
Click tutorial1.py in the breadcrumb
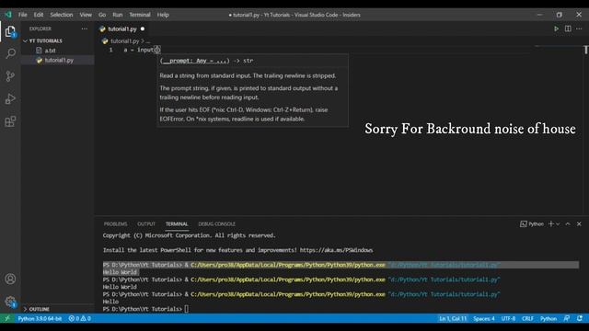[x=124, y=40]
